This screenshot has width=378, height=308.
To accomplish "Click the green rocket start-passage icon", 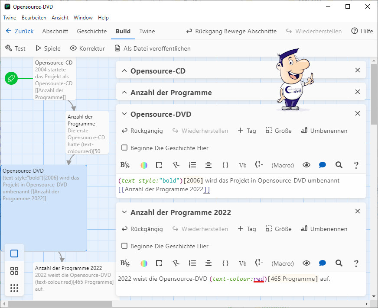I will (x=11, y=78).
